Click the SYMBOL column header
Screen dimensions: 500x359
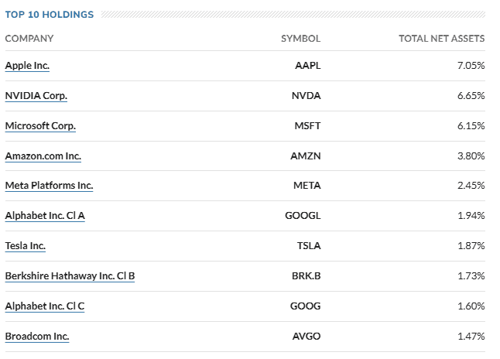(301, 39)
